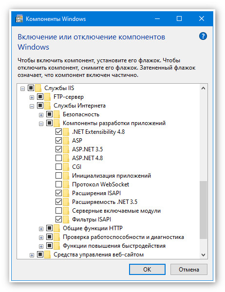Click the folder icon beside Безопасность
Image resolution: width=225 pixels, height=292 pixels.
point(57,114)
